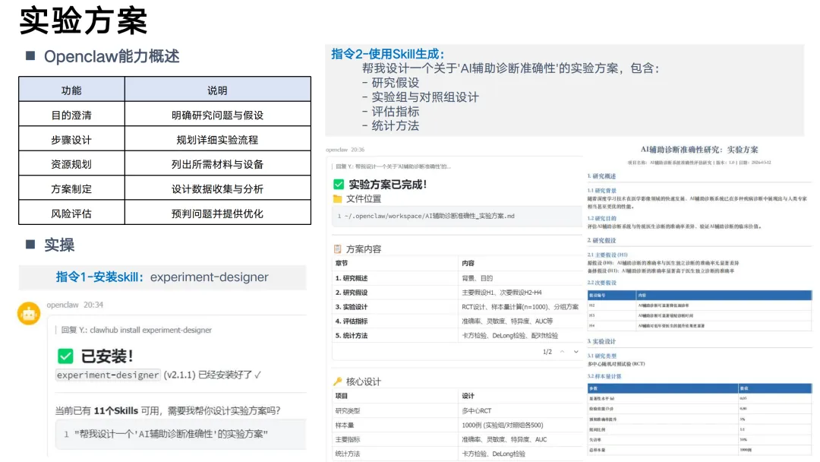The height and width of the screenshot is (462, 820).
Task: Select the "4. 评估指标" row in 方案内容 table
Action: [x=457, y=321]
